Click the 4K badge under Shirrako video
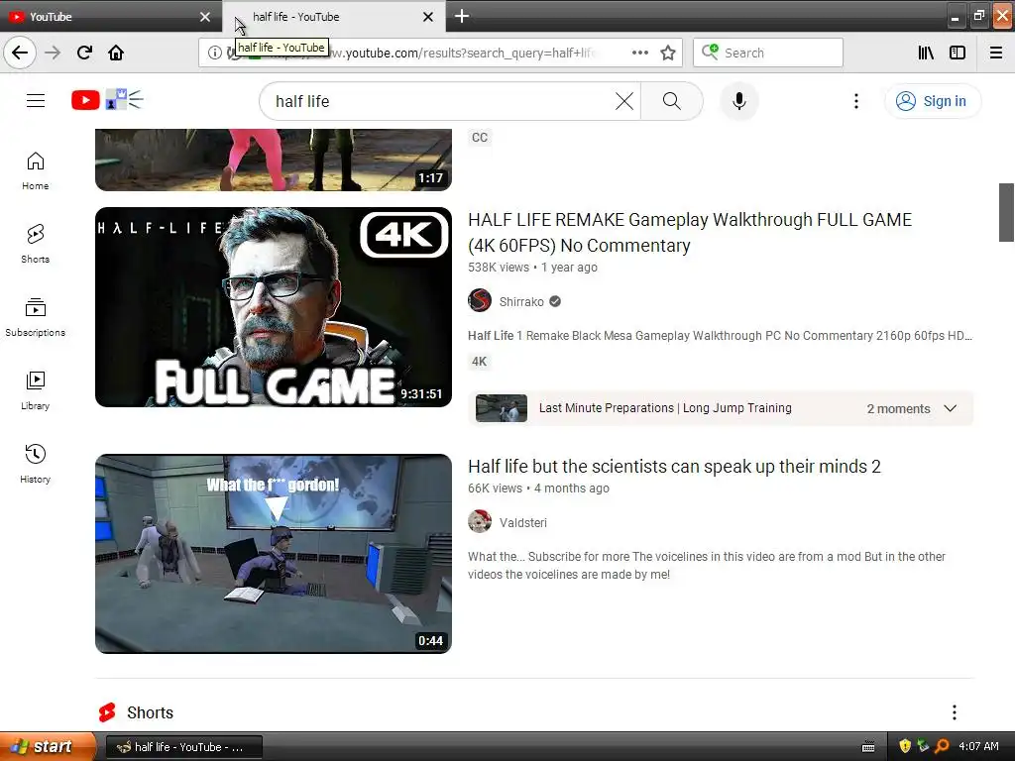This screenshot has height=761, width=1015. (479, 361)
